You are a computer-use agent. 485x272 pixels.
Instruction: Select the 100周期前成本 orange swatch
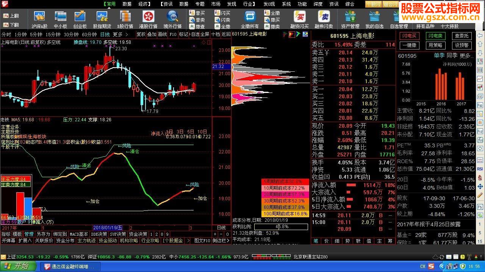[x=285, y=214]
